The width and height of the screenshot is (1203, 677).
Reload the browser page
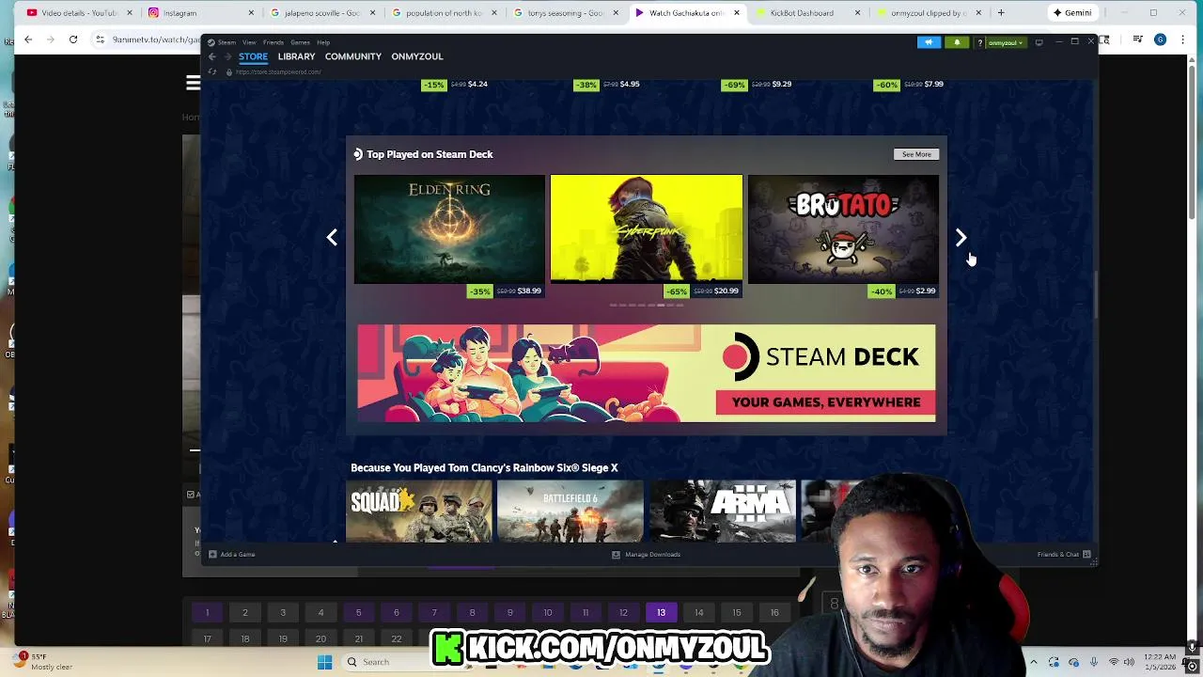click(x=73, y=39)
